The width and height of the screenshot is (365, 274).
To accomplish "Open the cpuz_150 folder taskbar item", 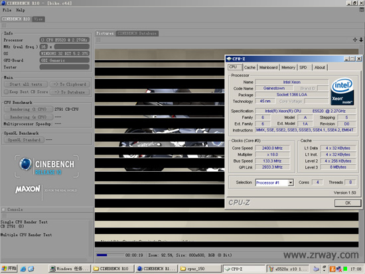I will [x=200, y=269].
